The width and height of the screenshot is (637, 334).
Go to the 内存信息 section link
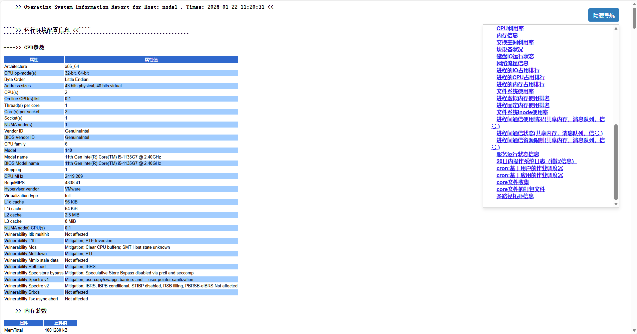tap(507, 36)
